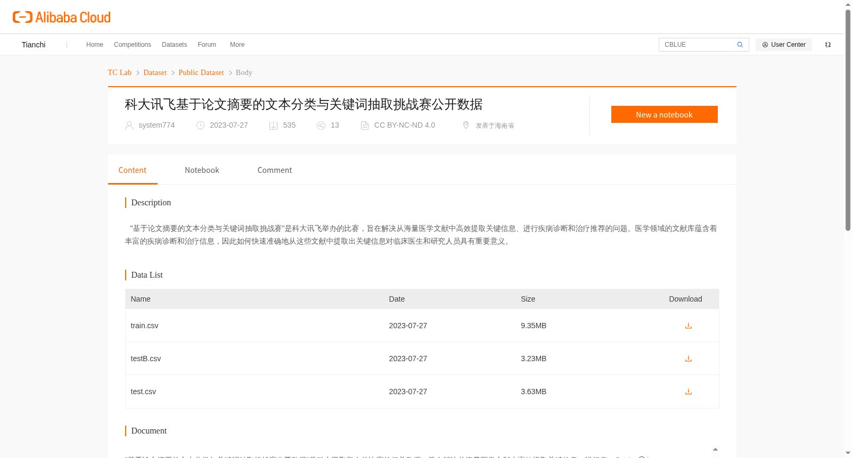Image resolution: width=852 pixels, height=458 pixels.
Task: Click the New a notebook button
Action: (664, 114)
